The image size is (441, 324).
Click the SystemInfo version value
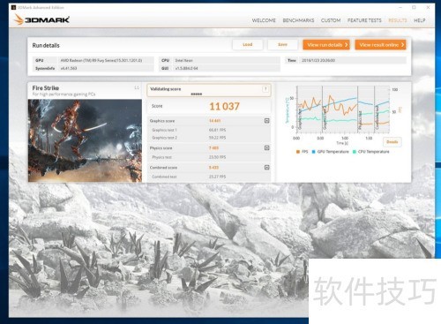pos(69,68)
